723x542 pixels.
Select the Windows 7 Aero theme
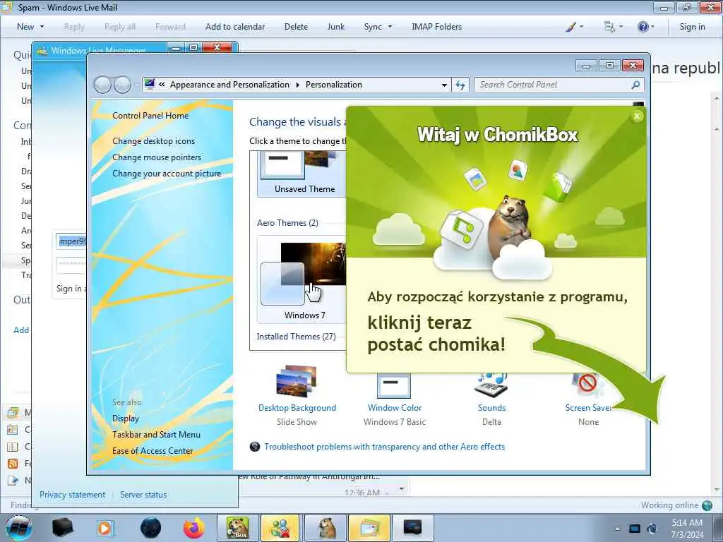pyautogui.click(x=302, y=279)
